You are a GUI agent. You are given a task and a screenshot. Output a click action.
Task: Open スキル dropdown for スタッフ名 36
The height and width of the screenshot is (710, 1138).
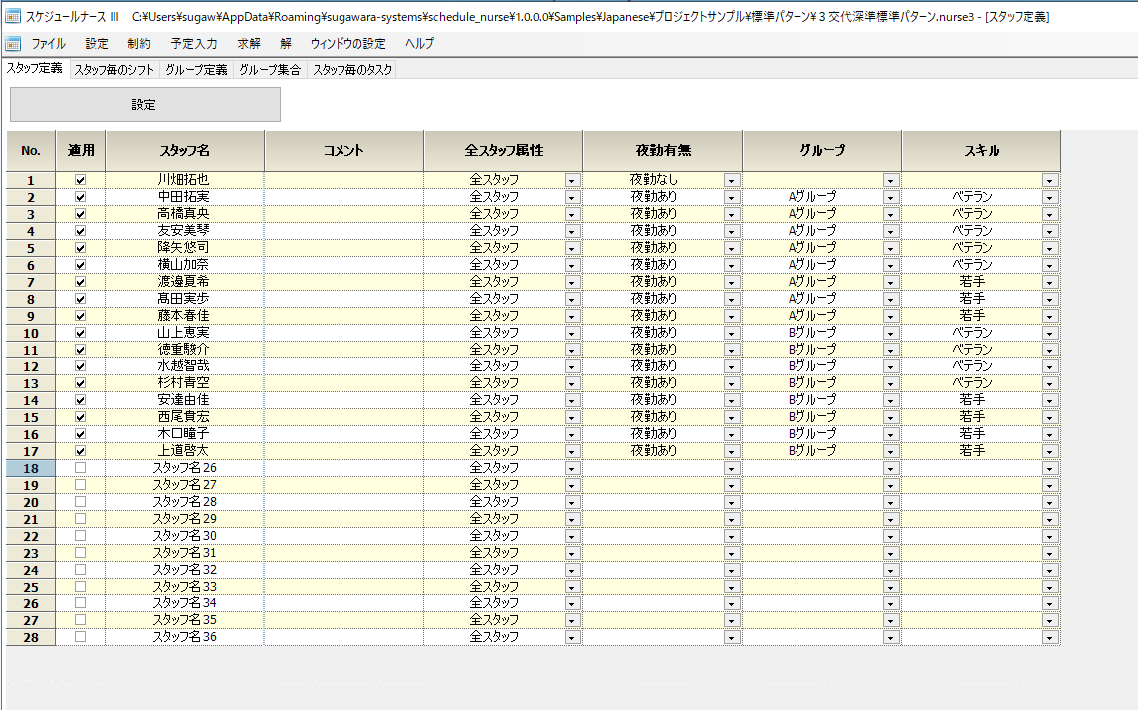(x=1050, y=638)
